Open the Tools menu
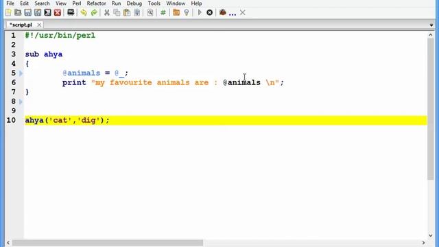439x247 pixels. (x=154, y=3)
